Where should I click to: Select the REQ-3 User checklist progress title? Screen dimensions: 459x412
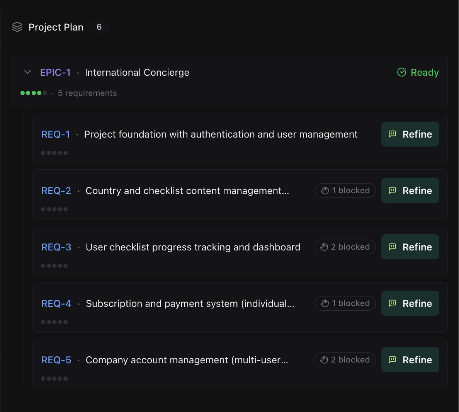tap(193, 247)
